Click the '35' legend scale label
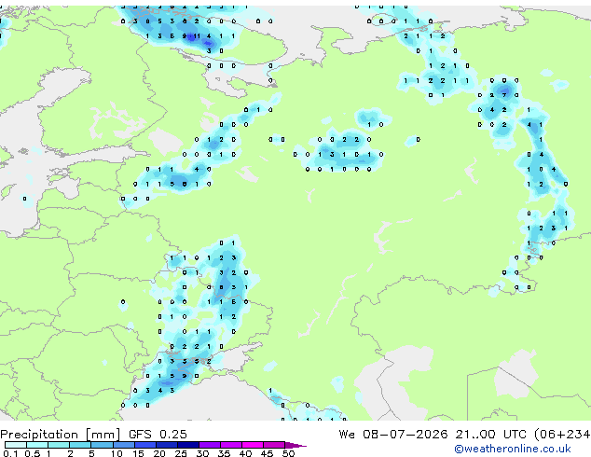This screenshot has width=591, height=457. [224, 453]
